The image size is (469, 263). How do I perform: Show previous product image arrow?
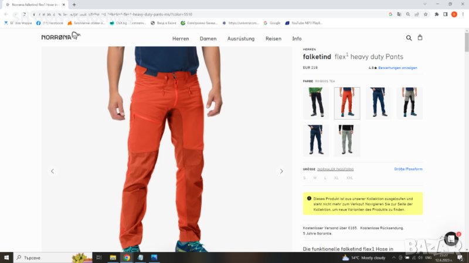coord(52,171)
